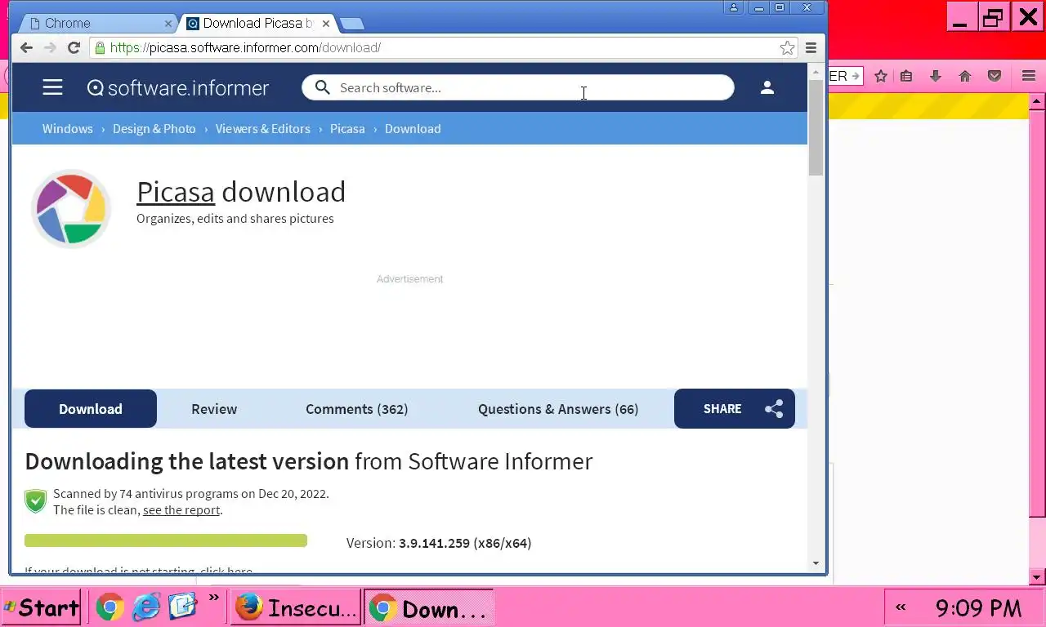Viewport: 1046px width, 627px height.
Task: Go to the Picasa breadcrumb
Action: (x=347, y=129)
